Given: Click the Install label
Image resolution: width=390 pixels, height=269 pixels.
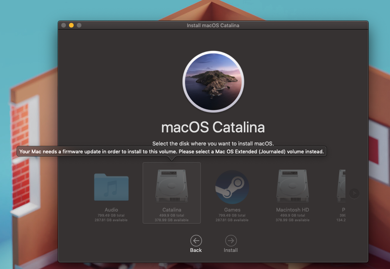Looking at the screenshot, I should [x=231, y=250].
